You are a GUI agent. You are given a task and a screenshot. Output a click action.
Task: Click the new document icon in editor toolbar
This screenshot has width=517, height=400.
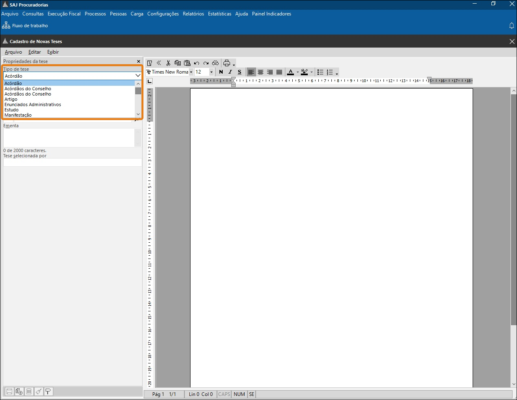pos(149,63)
